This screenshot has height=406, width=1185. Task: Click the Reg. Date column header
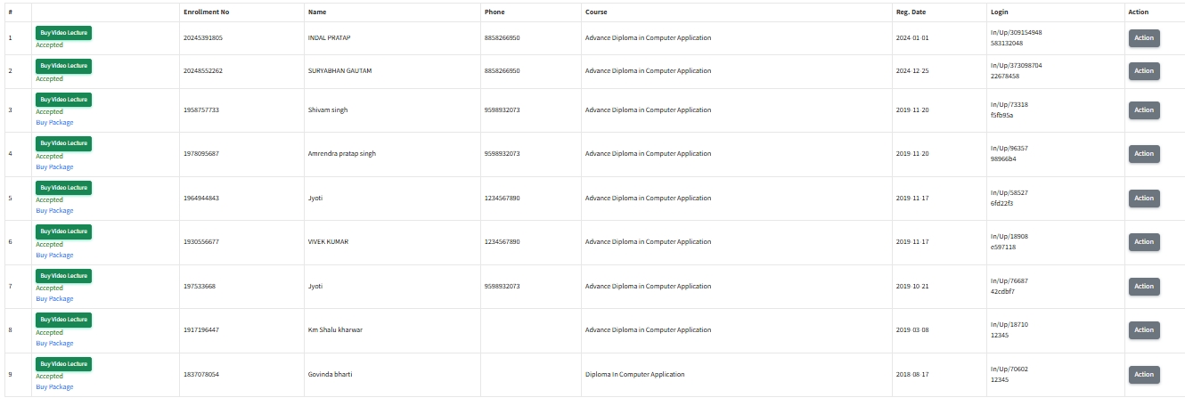point(912,12)
